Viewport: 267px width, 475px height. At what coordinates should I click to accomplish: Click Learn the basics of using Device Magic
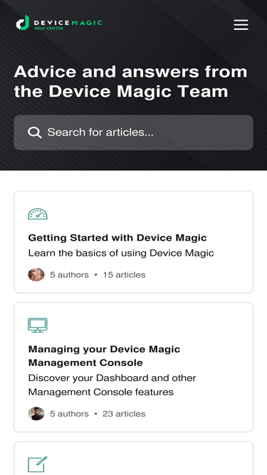(x=121, y=253)
